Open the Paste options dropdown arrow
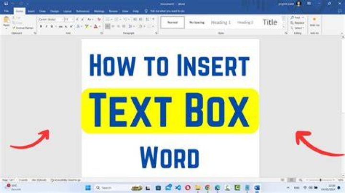 (x=6, y=29)
